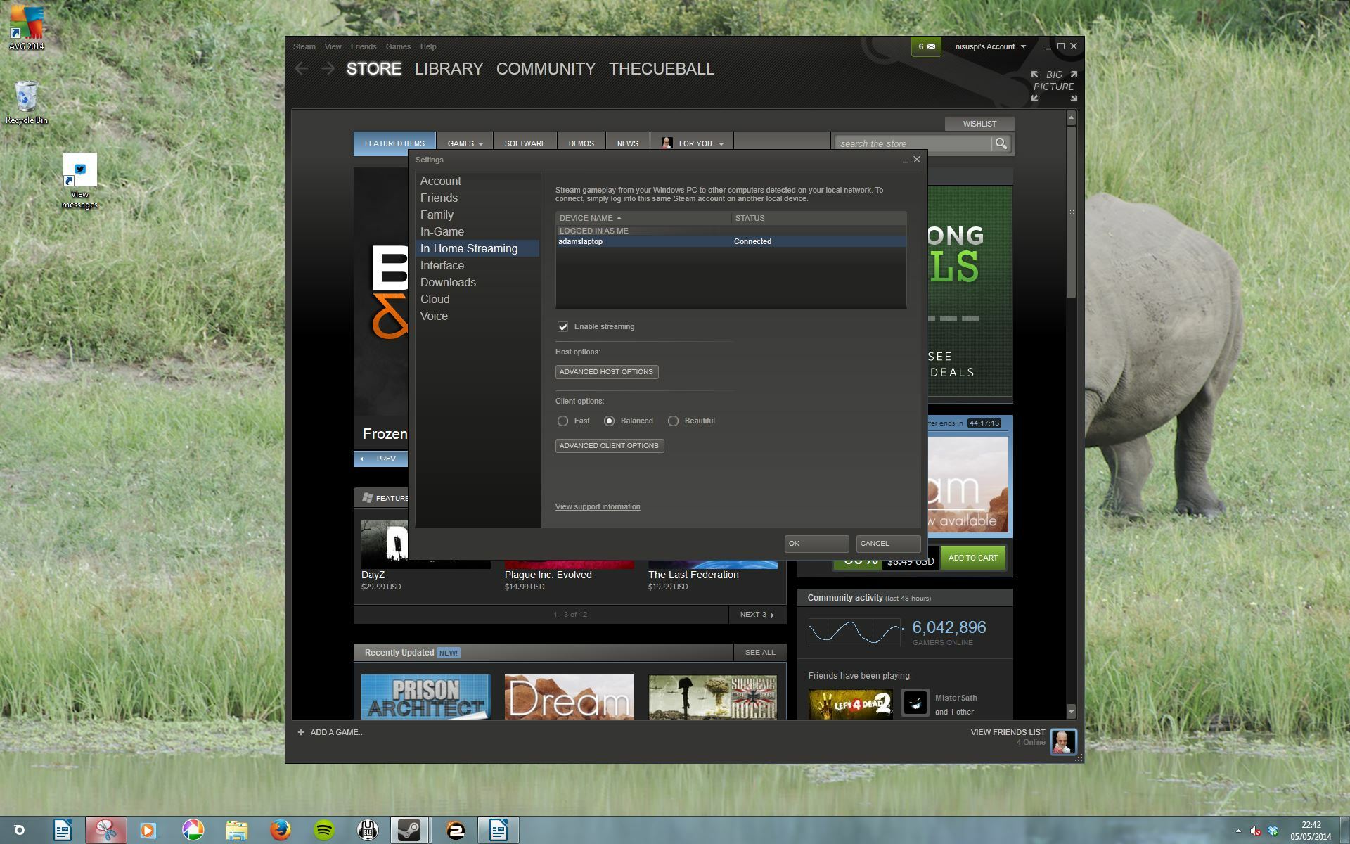Select Interface in settings sidebar

477,265
